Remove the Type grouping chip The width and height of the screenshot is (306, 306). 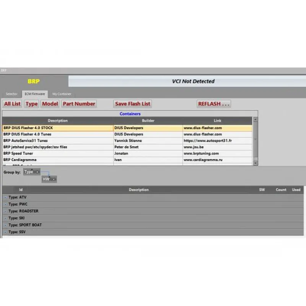point(37,172)
